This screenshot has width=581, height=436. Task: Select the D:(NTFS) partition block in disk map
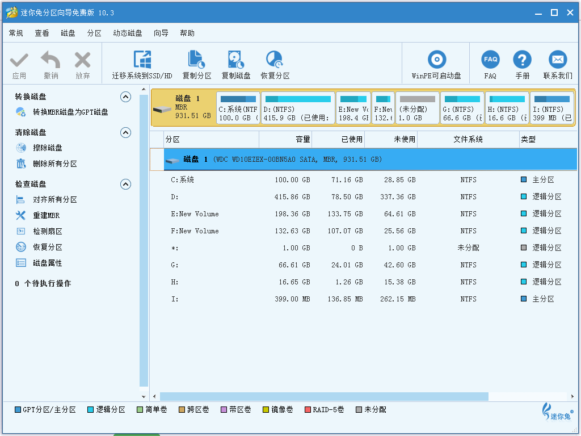click(297, 108)
